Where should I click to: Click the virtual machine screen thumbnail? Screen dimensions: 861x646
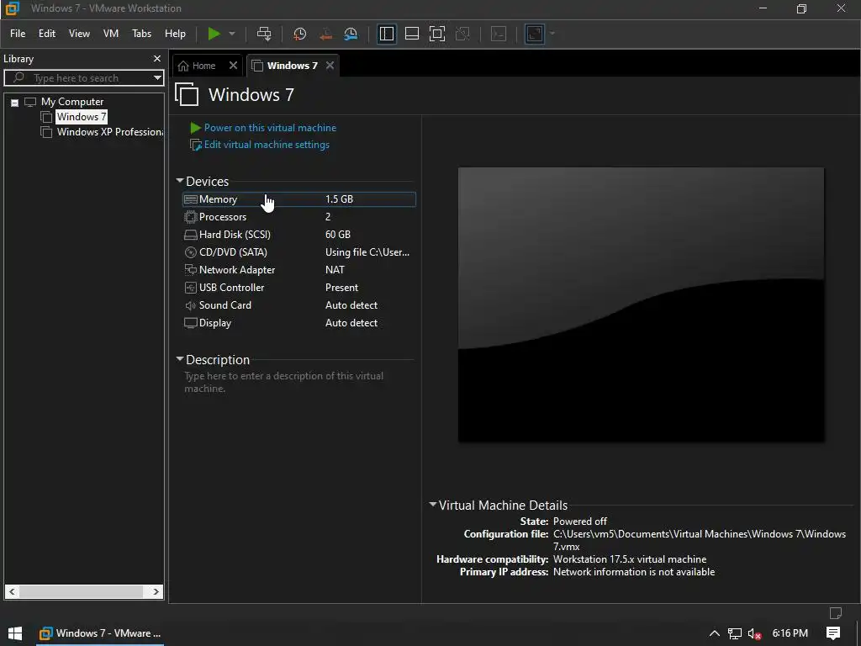pyautogui.click(x=641, y=304)
